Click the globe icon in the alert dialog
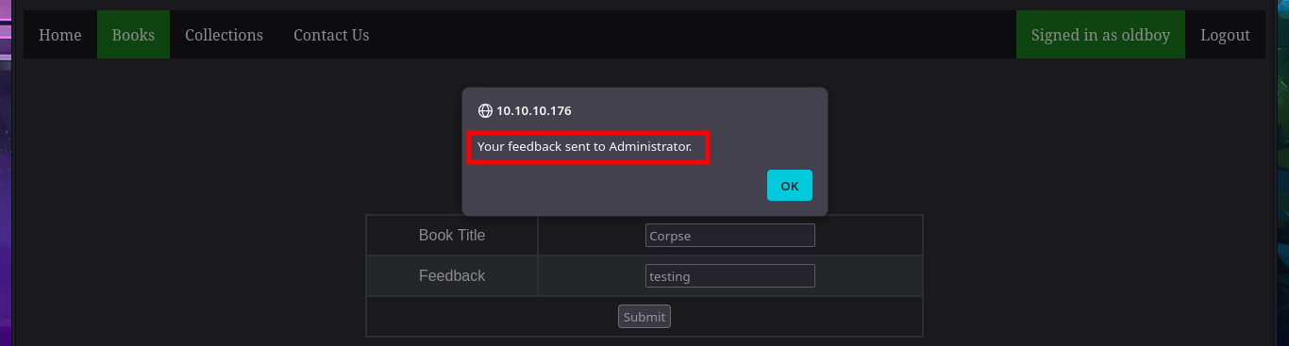 click(485, 110)
